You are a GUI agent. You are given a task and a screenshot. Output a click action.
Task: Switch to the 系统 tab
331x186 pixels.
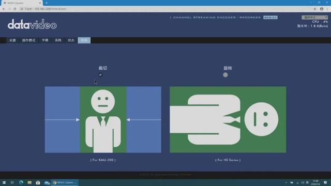[x=58, y=40]
